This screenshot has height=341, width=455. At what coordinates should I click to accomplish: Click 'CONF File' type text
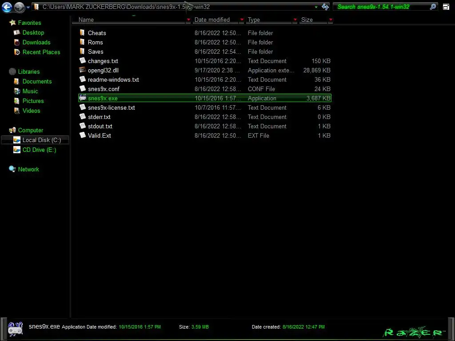click(x=261, y=89)
